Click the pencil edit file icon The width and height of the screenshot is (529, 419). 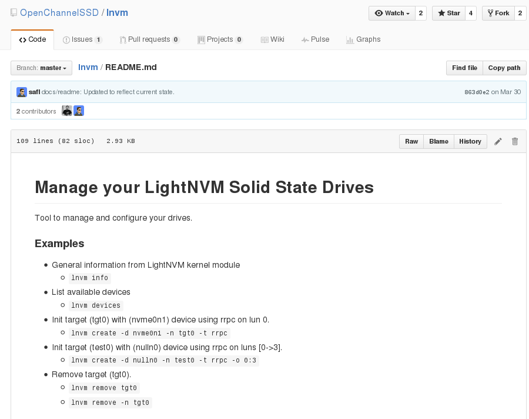[x=498, y=141]
